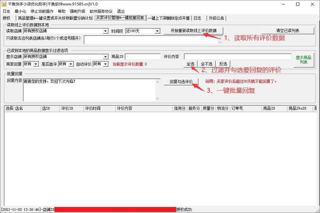The image size is (320, 213).
Task: Focus the 商品ID input field
Action: [x=143, y=57]
